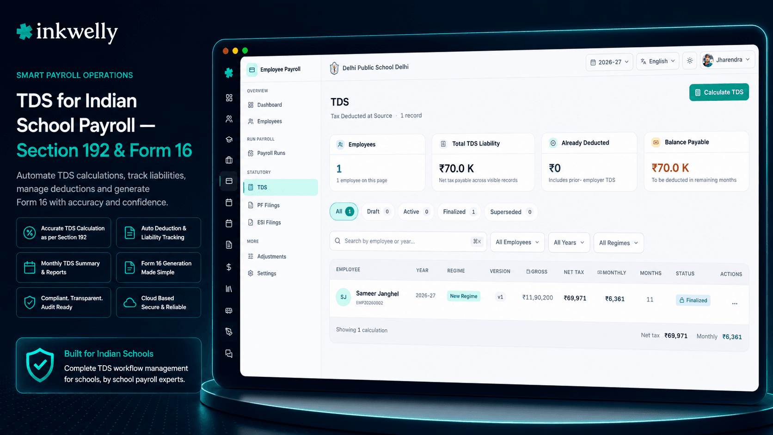Click the Already Deducted card icon
The image size is (773, 435).
point(553,143)
